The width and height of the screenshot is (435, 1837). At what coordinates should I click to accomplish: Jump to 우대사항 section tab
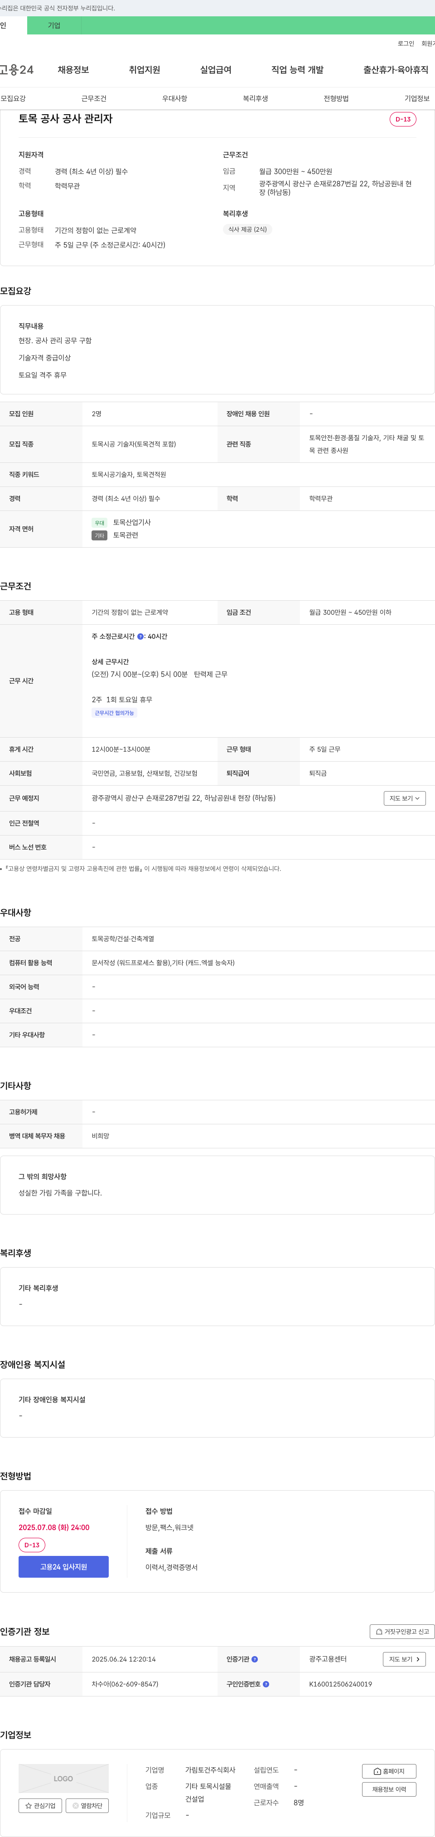pos(175,98)
